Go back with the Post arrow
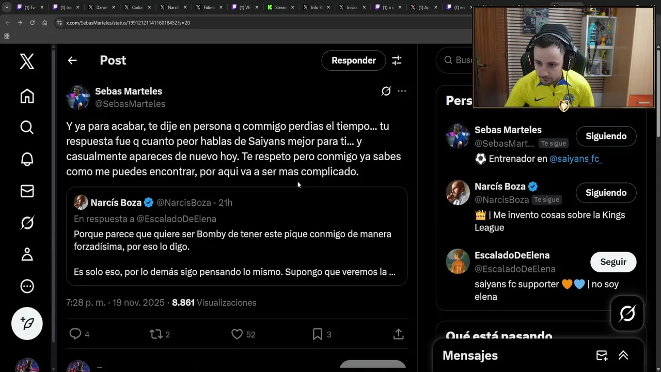The height and width of the screenshot is (372, 661). pos(72,60)
